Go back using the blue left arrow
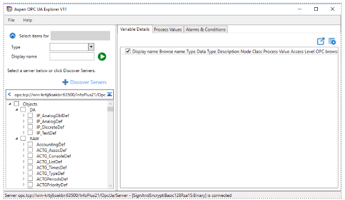Image resolution: width=345 pixels, height=200 pixels. pyautogui.click(x=9, y=95)
